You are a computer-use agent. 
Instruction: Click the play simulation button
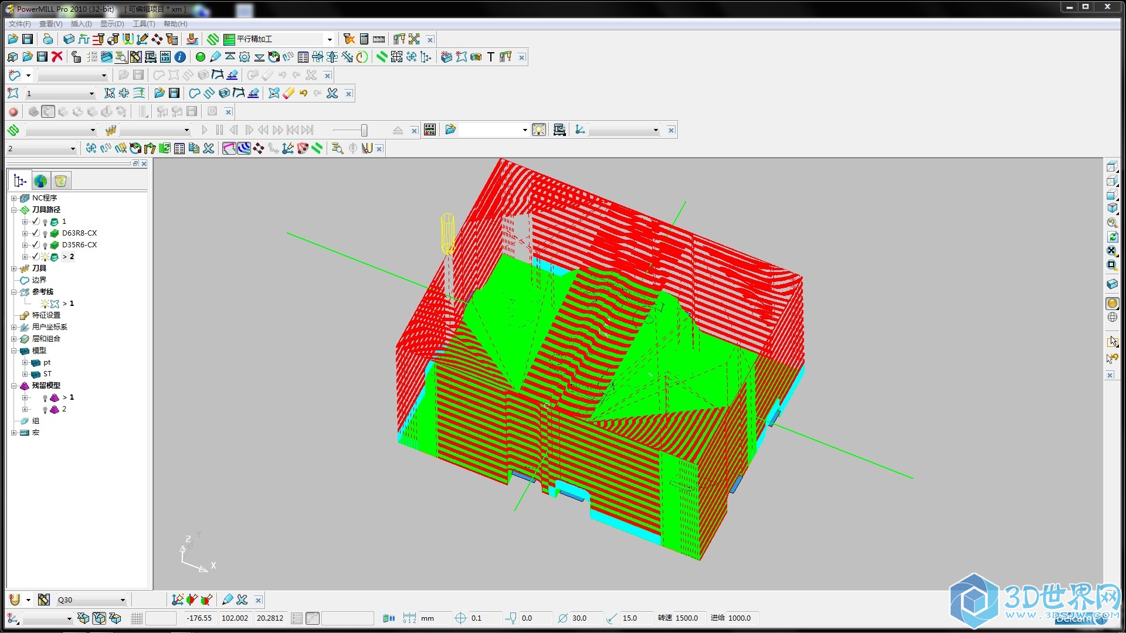205,130
